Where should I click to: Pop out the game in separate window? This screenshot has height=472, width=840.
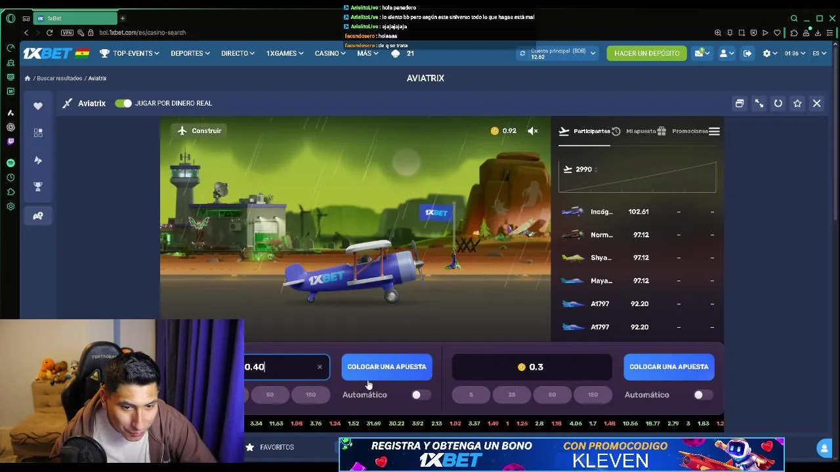740,104
